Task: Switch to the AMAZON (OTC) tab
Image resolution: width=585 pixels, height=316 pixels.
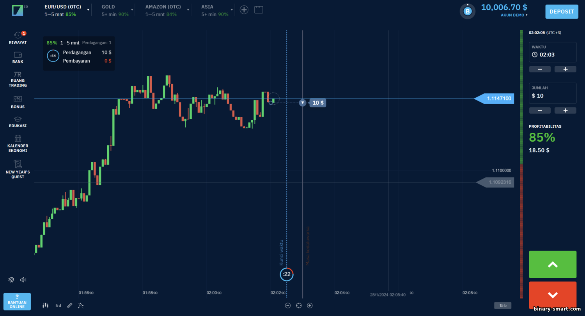Action: point(163,10)
